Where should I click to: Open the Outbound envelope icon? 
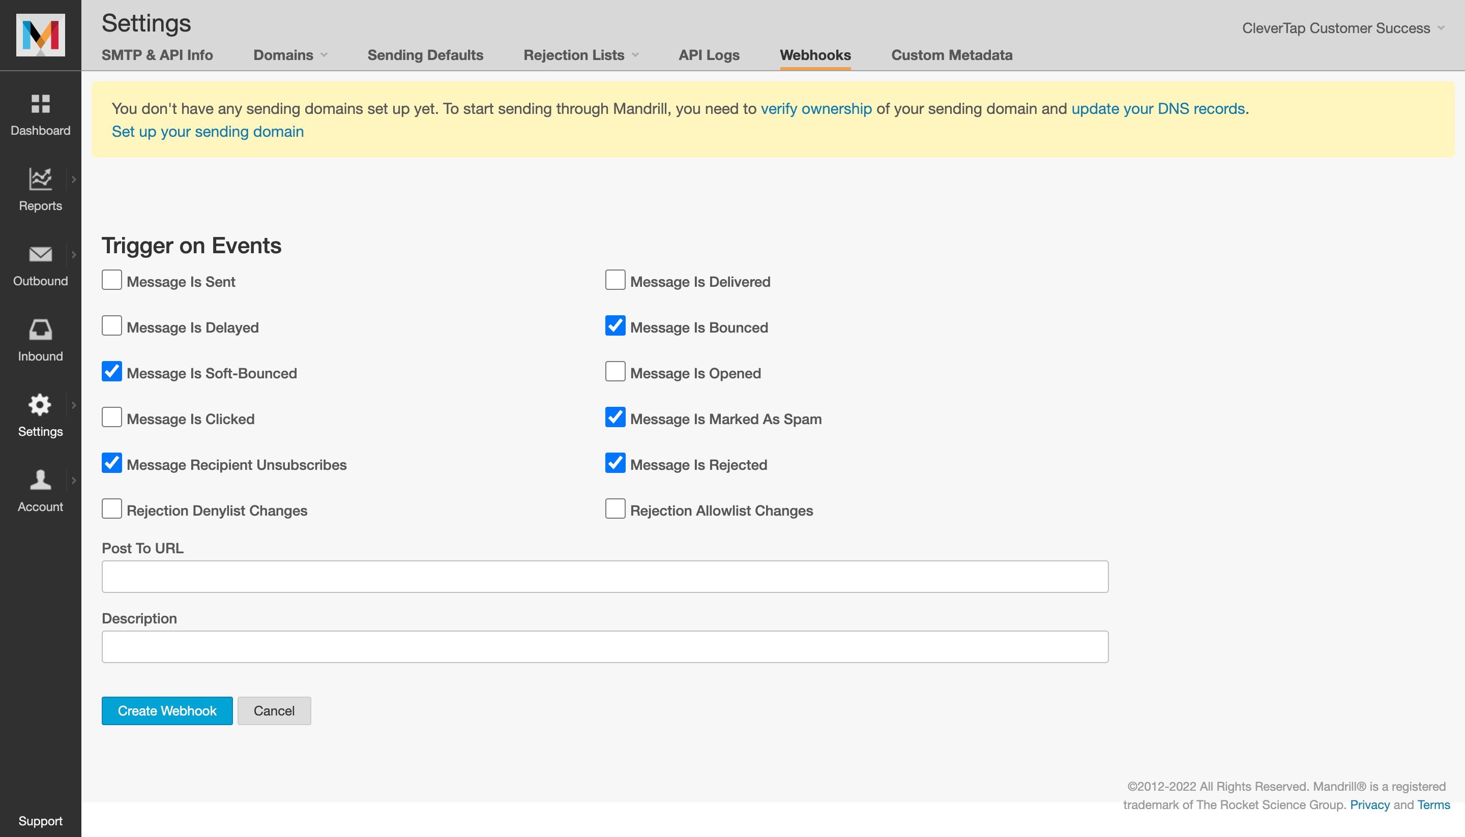(40, 254)
